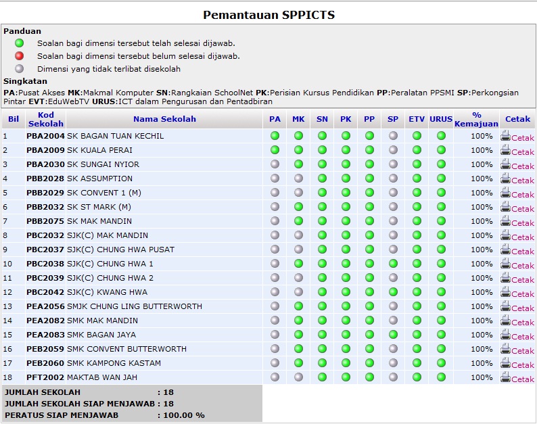Click printer icon for SK ST MARK (M)
Screen dimensions: 537x424
505,206
